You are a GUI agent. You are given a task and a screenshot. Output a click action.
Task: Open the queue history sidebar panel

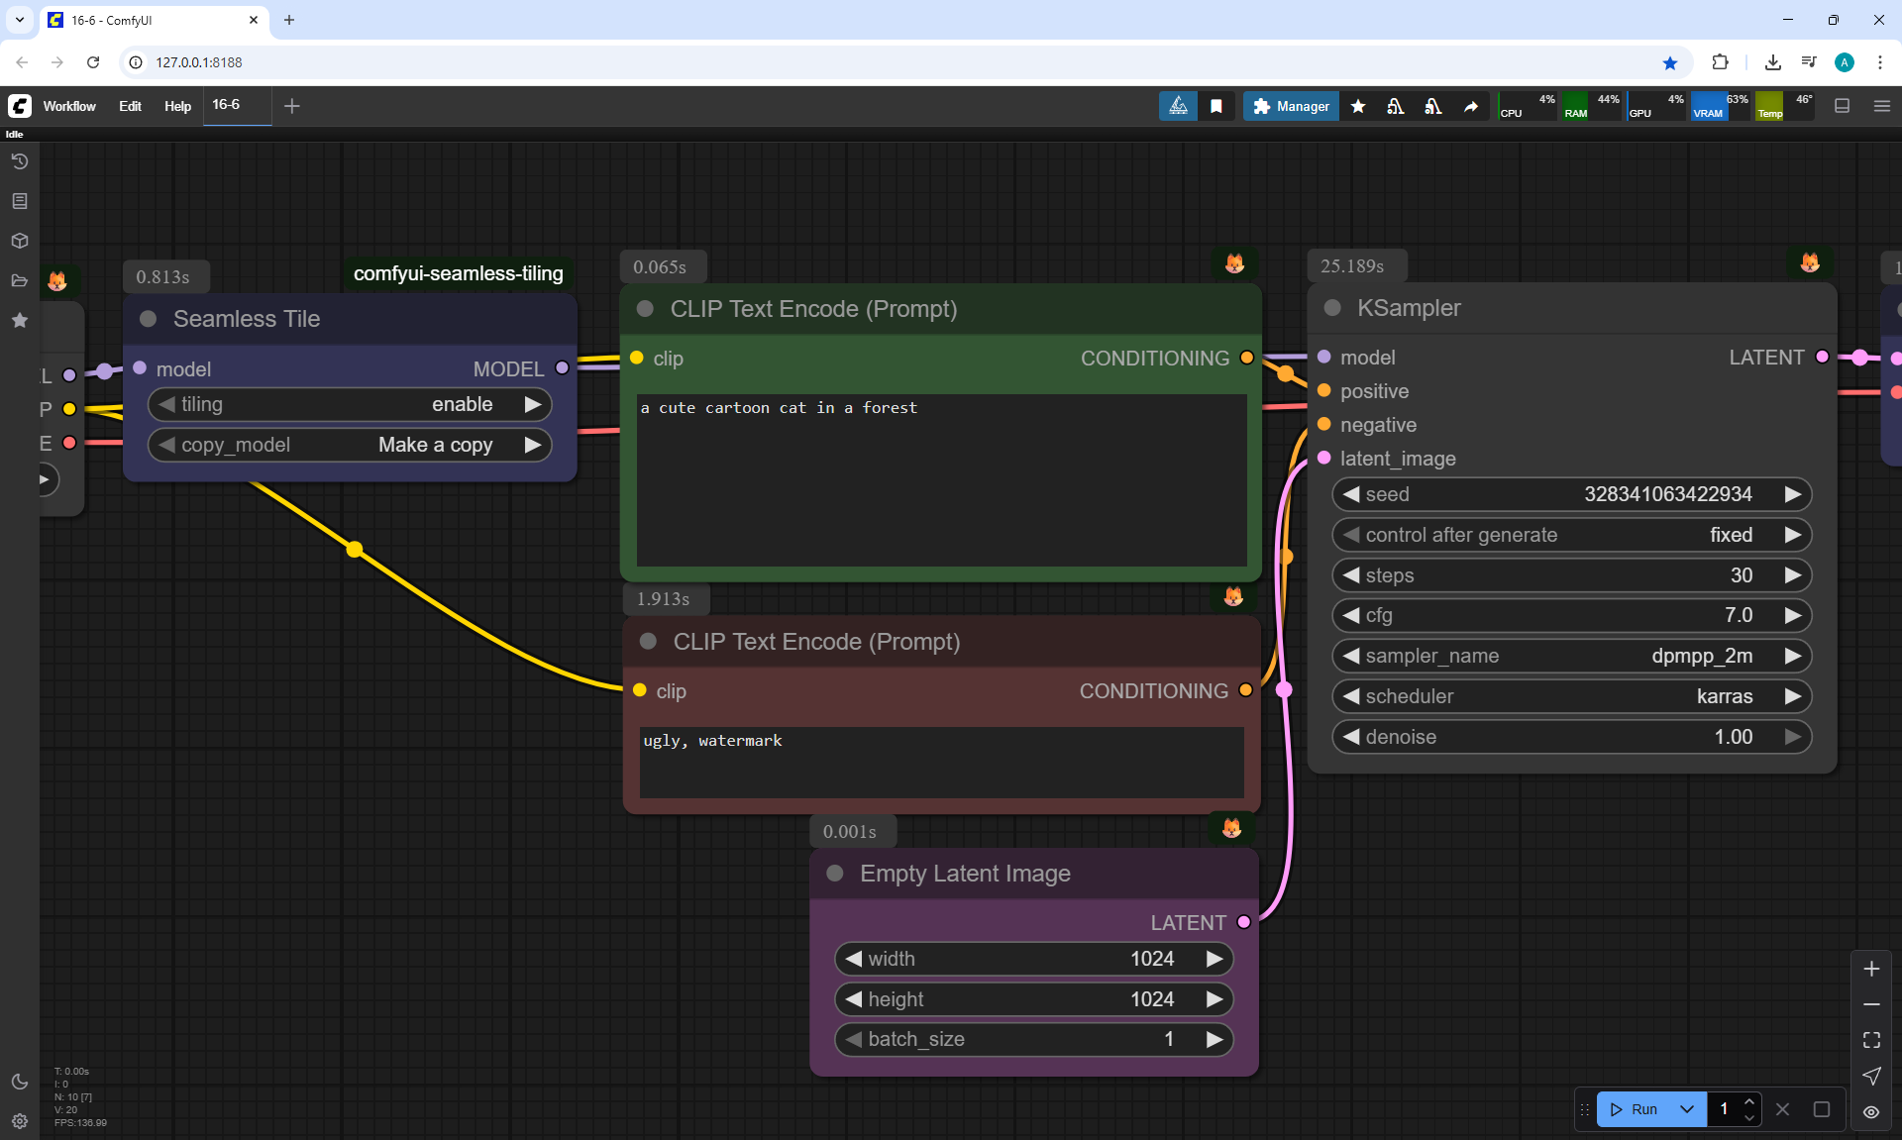point(19,161)
